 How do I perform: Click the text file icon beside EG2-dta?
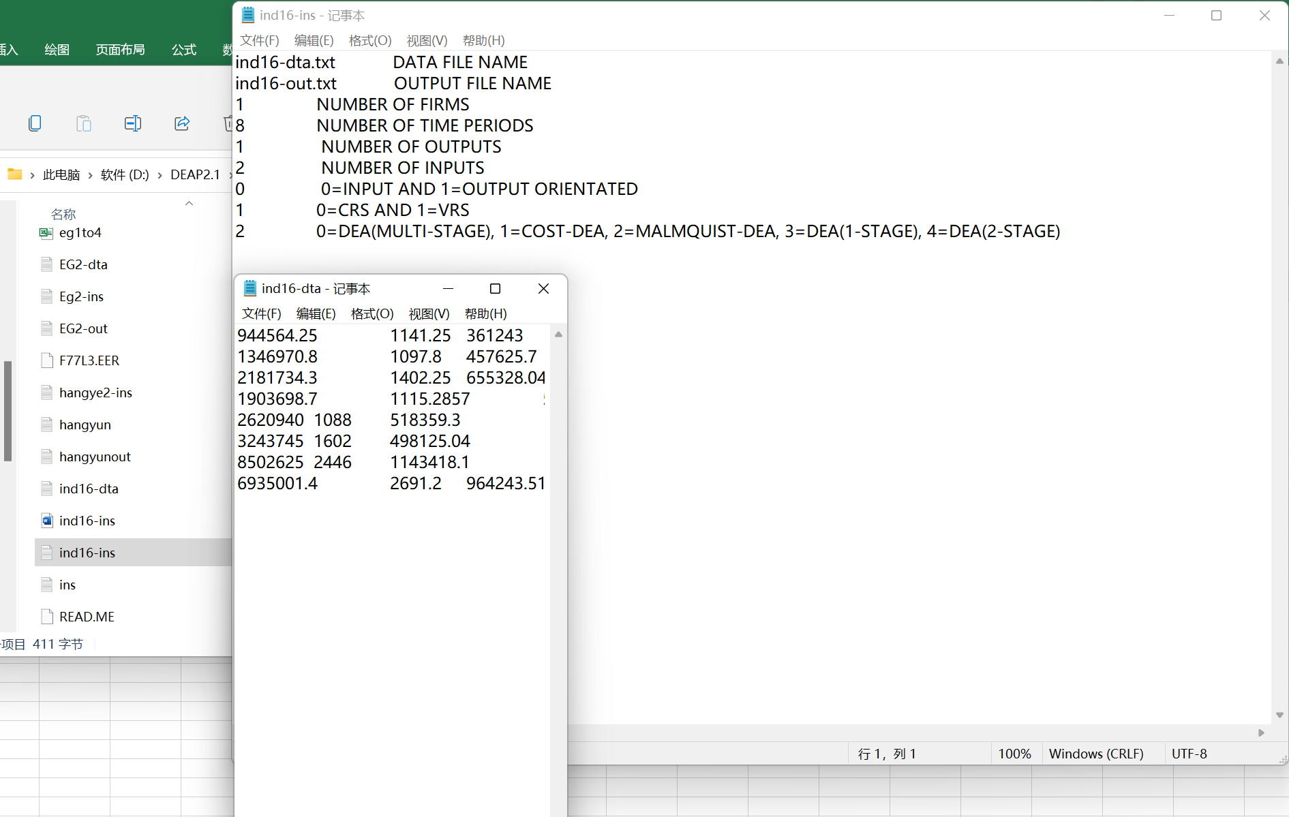[47, 264]
